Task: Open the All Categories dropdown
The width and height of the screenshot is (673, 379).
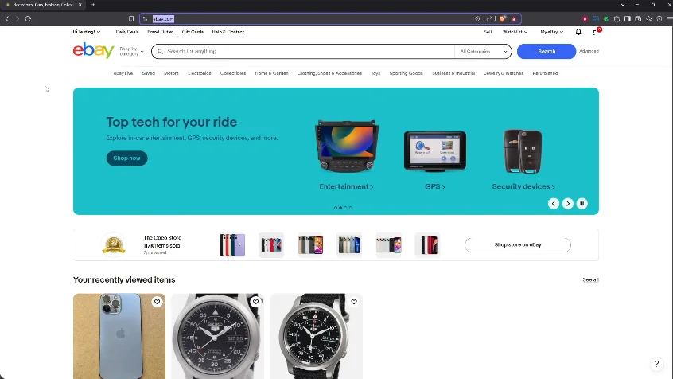Action: [x=484, y=51]
